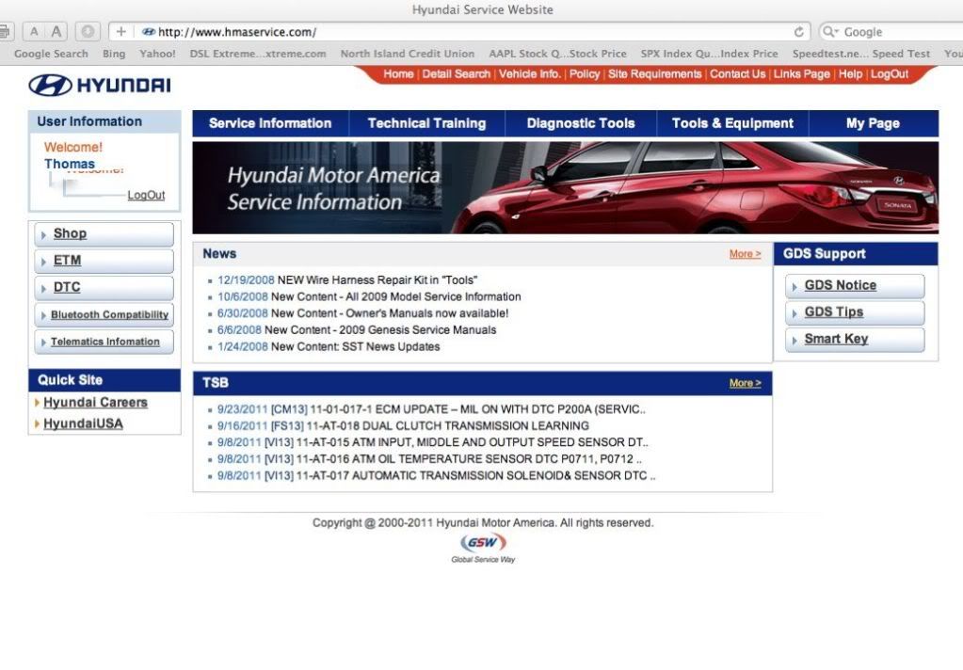Open the Bing bookmark

114,54
